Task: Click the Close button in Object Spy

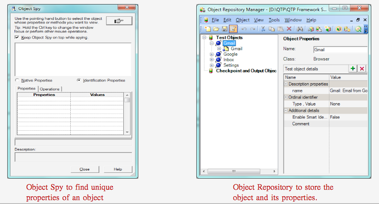Action: click(x=85, y=169)
